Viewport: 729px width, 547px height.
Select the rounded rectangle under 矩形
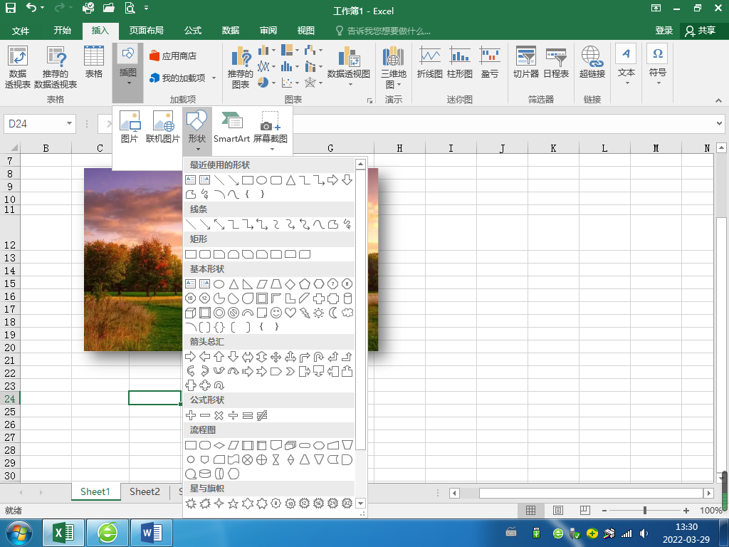click(205, 254)
